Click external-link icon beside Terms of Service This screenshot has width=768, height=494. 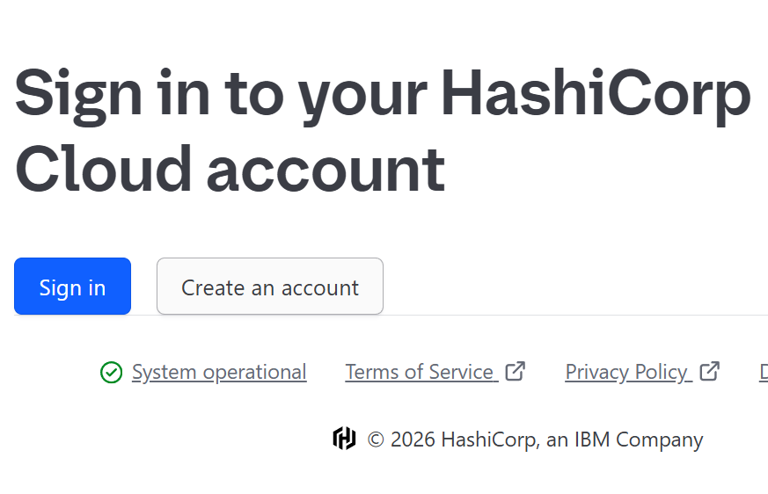(x=516, y=371)
